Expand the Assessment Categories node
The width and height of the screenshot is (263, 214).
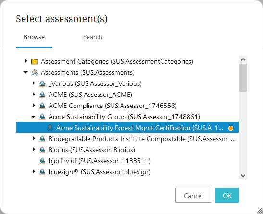(x=26, y=61)
